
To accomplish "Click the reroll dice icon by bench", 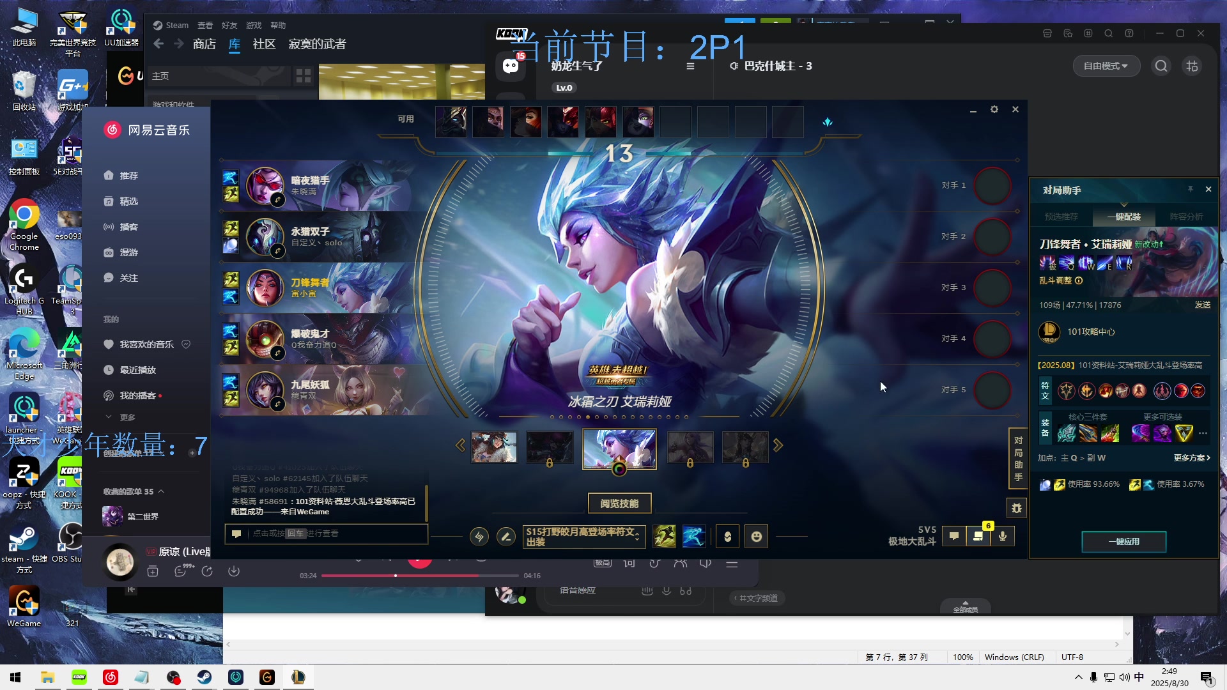I will [828, 122].
